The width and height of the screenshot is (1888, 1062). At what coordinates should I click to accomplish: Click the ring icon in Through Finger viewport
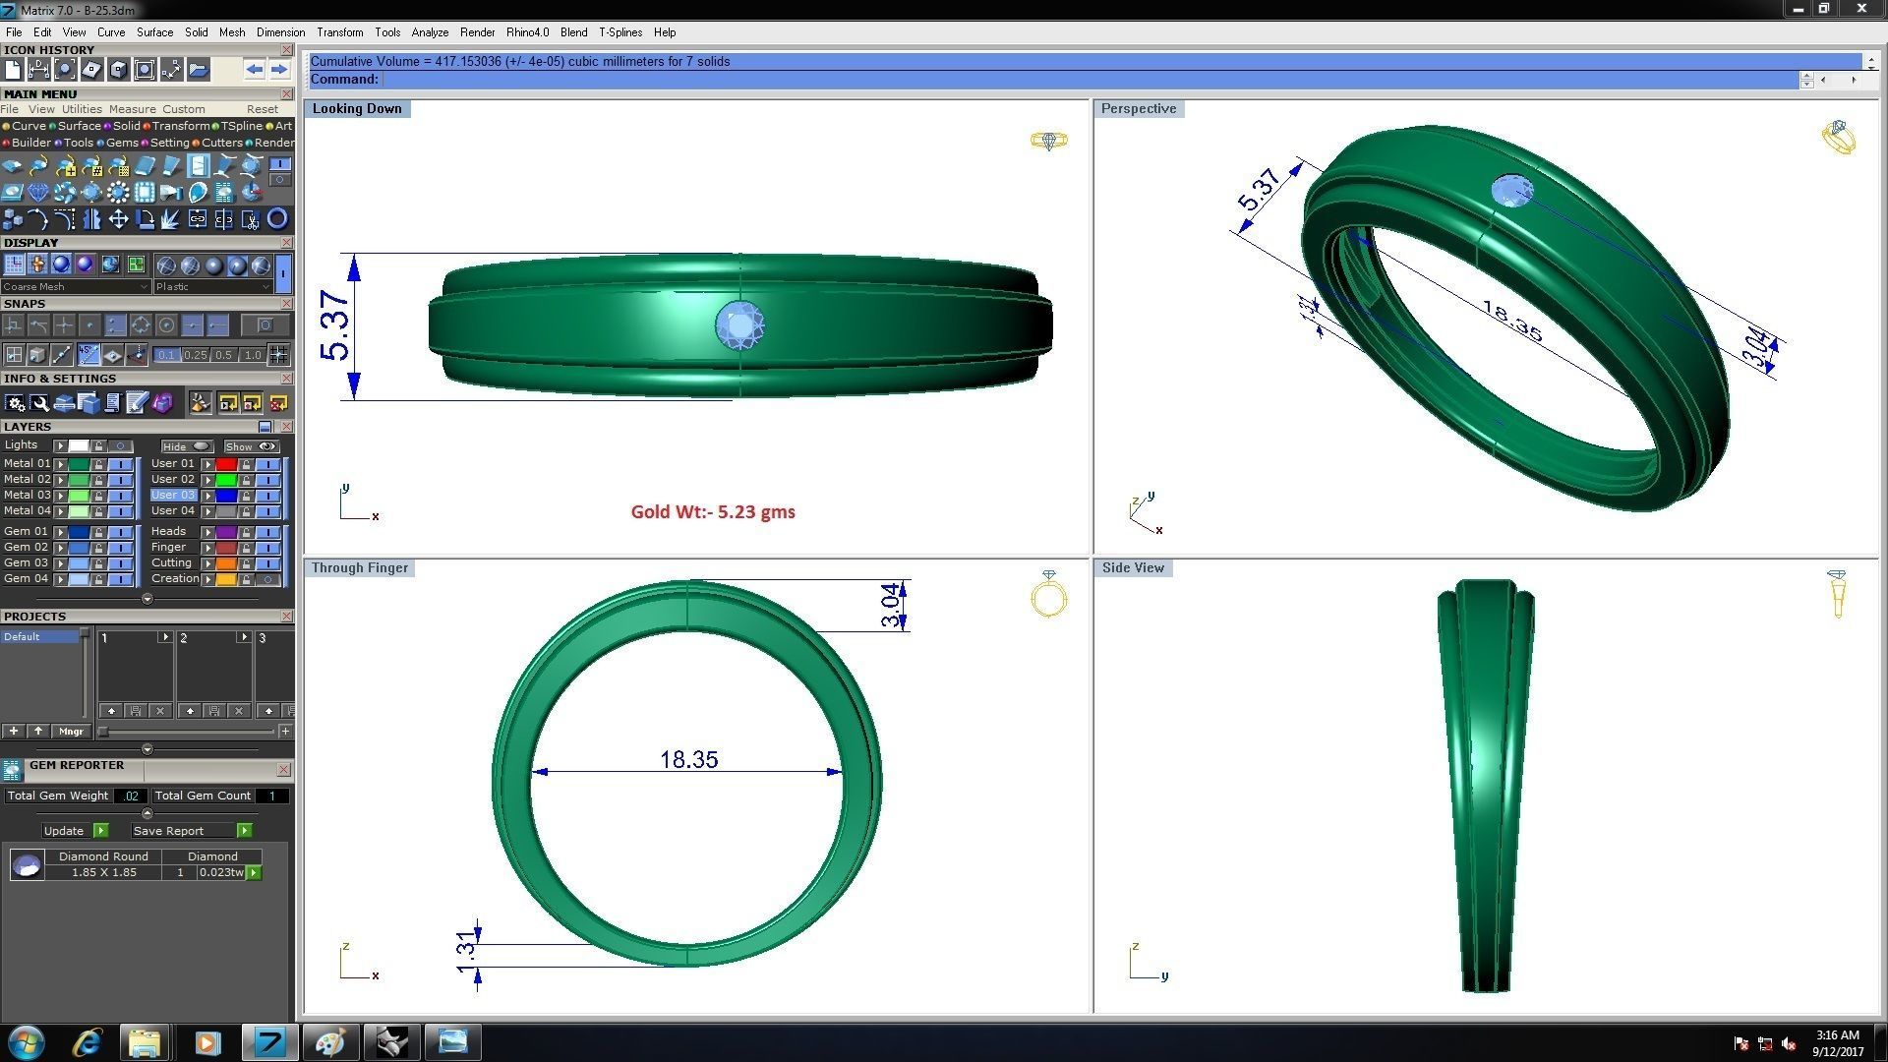tap(1049, 594)
